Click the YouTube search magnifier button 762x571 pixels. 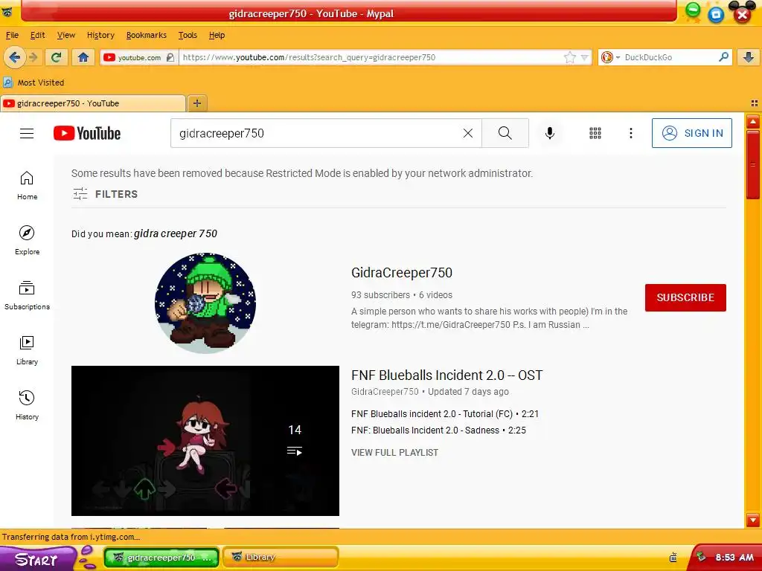tap(505, 133)
